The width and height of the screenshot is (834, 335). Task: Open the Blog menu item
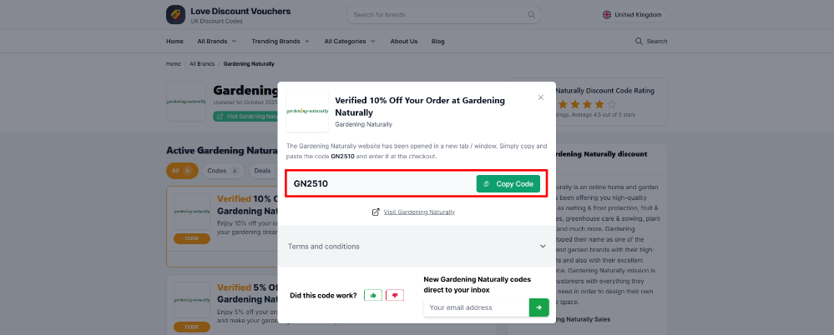(x=437, y=41)
